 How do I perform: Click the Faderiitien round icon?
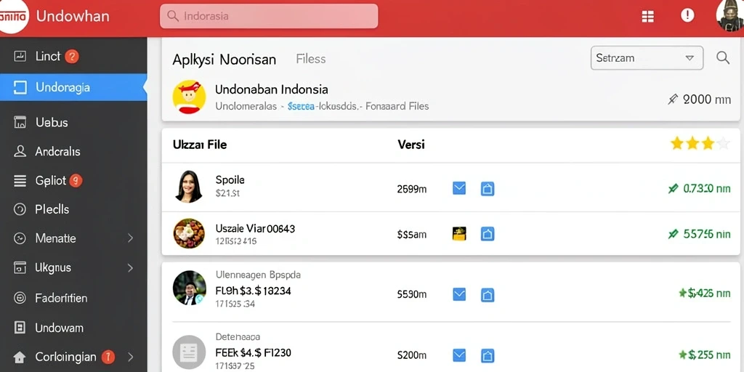20,298
